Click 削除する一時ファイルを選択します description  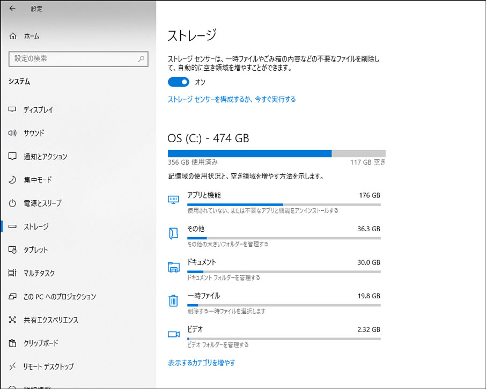(x=226, y=311)
